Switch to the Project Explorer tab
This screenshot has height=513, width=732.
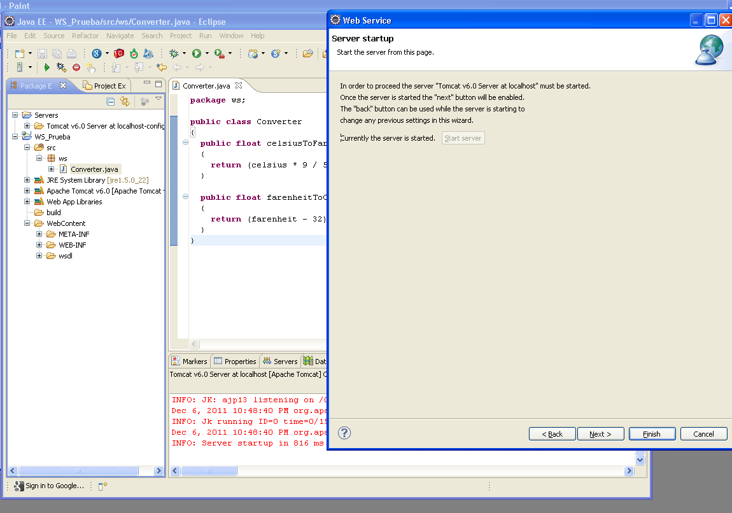104,85
